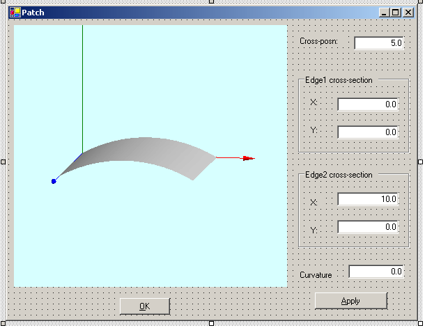Select Edge1 cross-section Y field

pyautogui.click(x=368, y=132)
